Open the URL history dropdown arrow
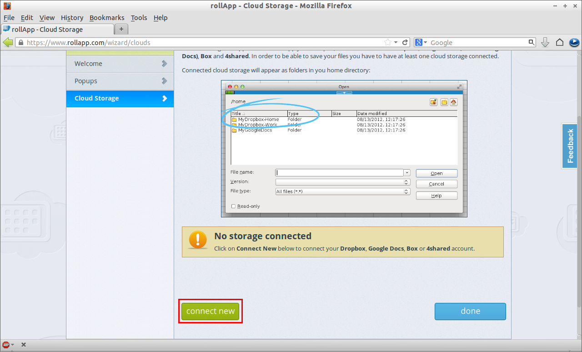582x352 pixels. [396, 42]
